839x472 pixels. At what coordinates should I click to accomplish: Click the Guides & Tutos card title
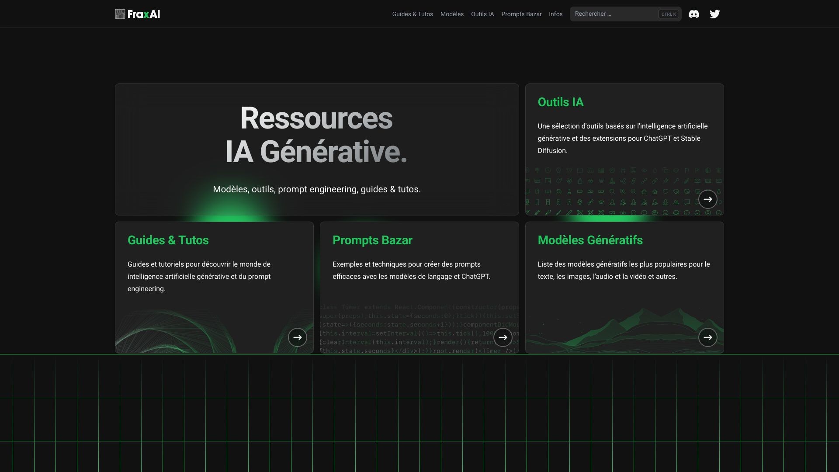pos(168,240)
